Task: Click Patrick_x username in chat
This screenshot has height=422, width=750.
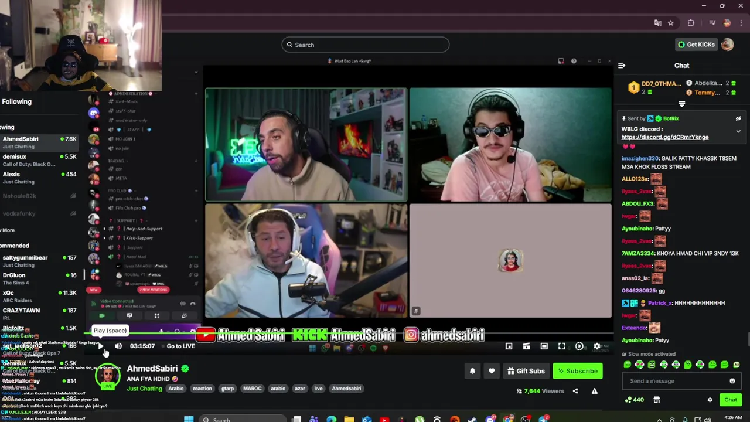Action: (660, 303)
